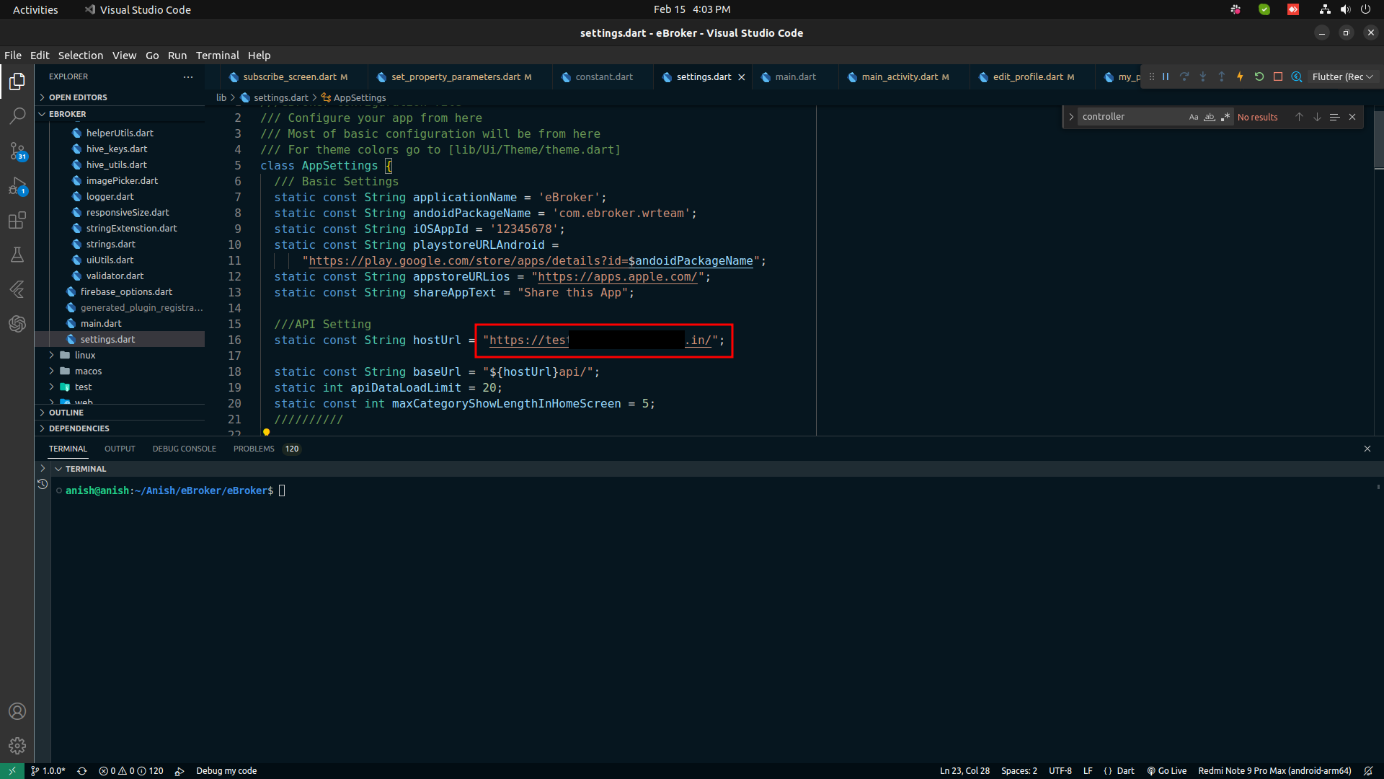Open the Extensions view
This screenshot has height=779, width=1384.
coord(17,220)
